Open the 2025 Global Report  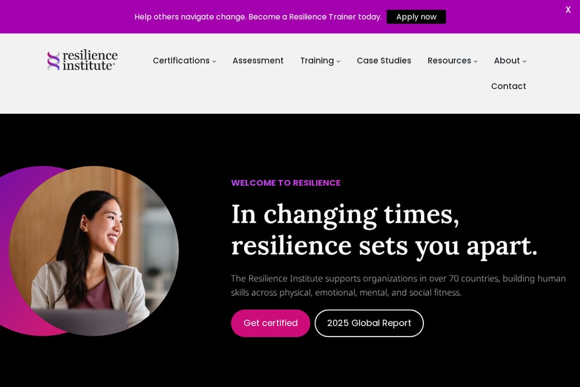coord(369,323)
